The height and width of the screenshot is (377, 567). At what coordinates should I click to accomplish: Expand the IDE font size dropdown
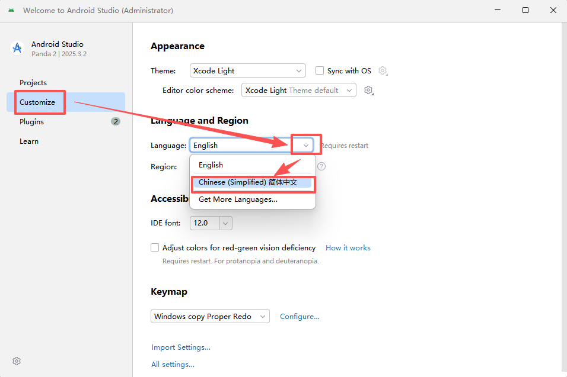[x=225, y=223]
